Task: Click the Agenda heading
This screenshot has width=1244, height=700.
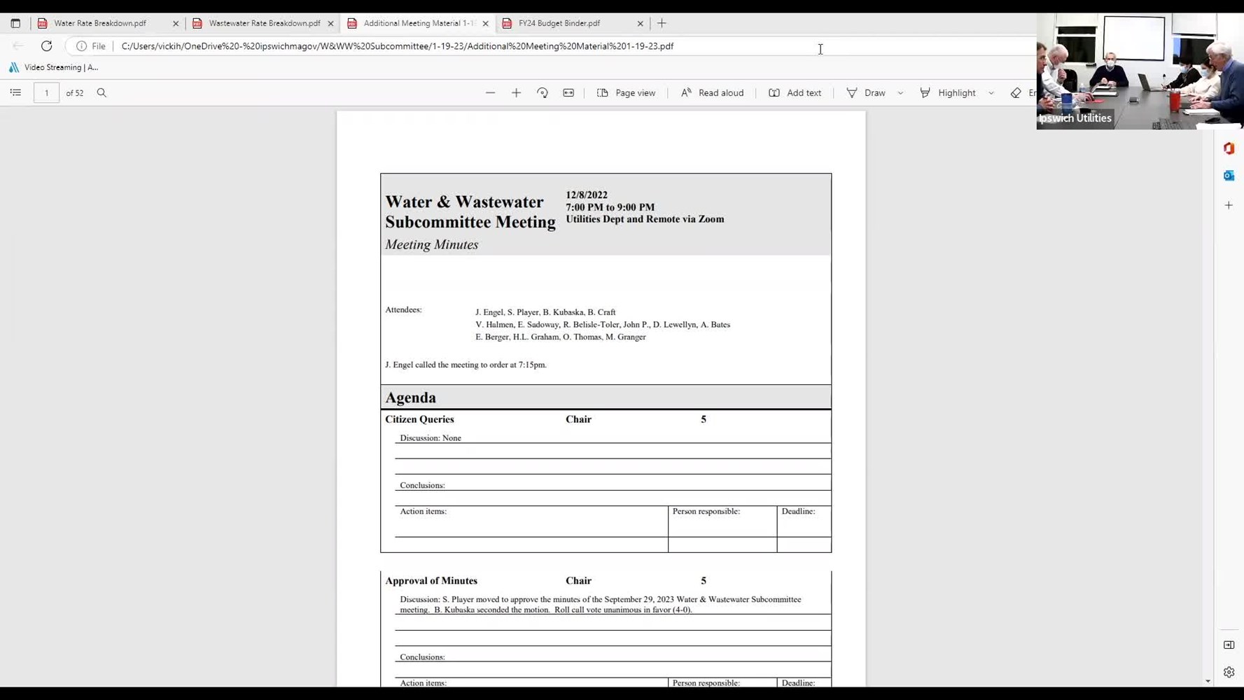Action: click(x=410, y=398)
